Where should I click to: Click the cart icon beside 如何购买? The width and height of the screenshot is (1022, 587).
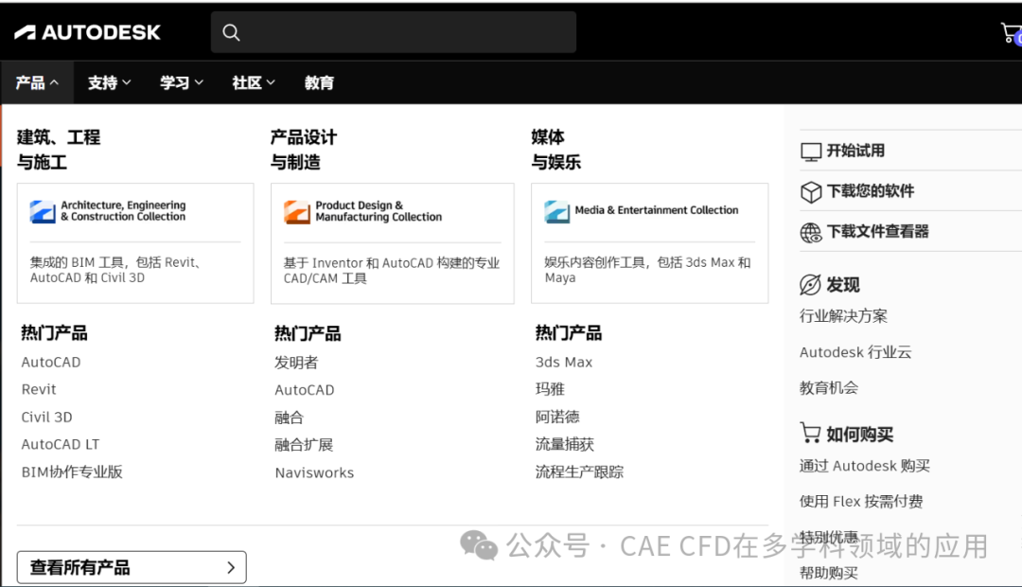pyautogui.click(x=810, y=433)
